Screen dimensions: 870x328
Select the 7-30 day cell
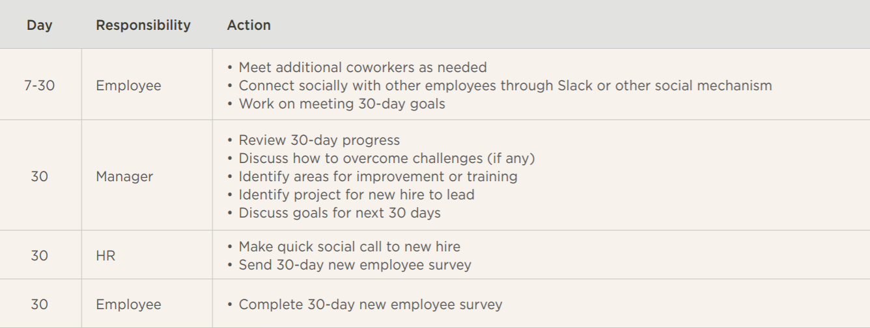tap(40, 85)
